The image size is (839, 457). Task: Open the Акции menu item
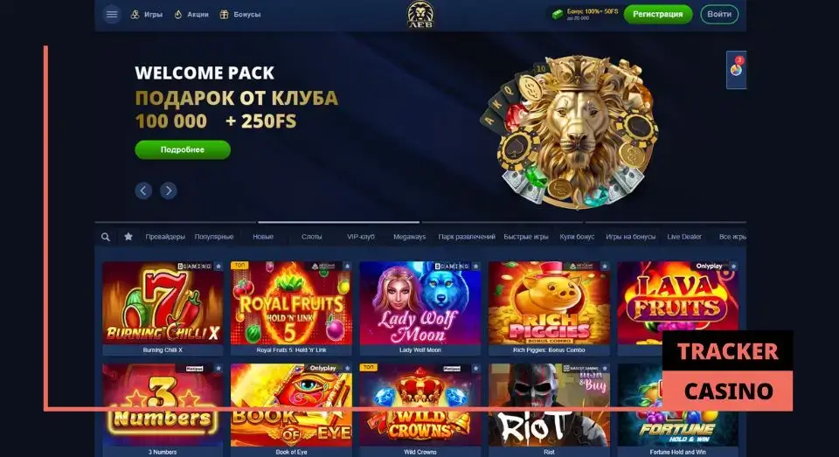click(191, 15)
